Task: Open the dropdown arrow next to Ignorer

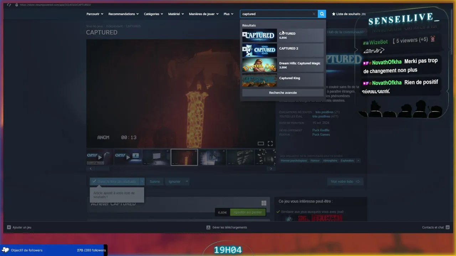Action: coord(186,181)
